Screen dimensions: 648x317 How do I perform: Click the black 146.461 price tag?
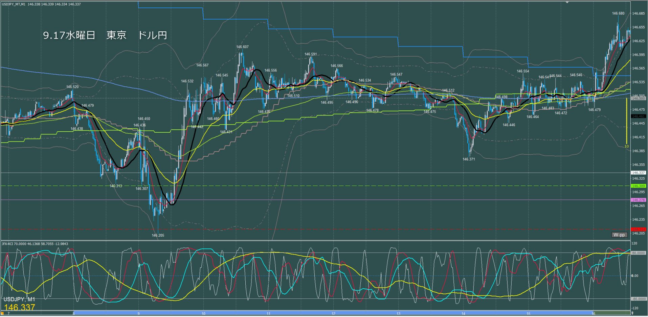pyautogui.click(x=638, y=116)
